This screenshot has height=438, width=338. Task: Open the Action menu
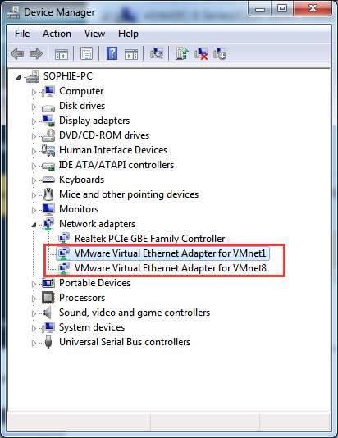pyautogui.click(x=57, y=34)
